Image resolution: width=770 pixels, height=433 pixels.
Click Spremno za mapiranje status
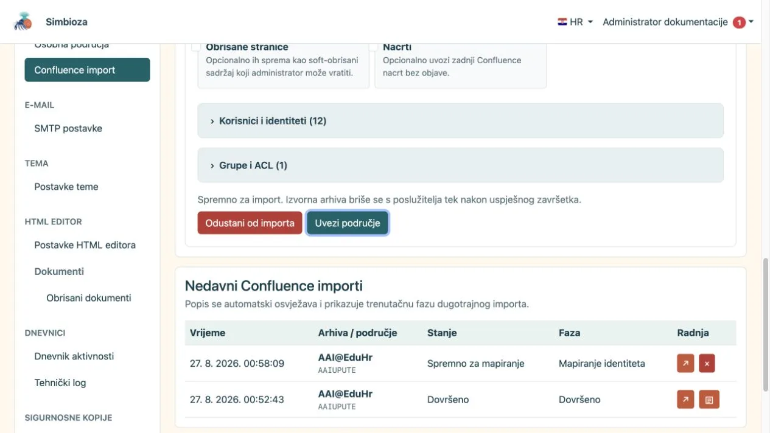tap(475, 364)
